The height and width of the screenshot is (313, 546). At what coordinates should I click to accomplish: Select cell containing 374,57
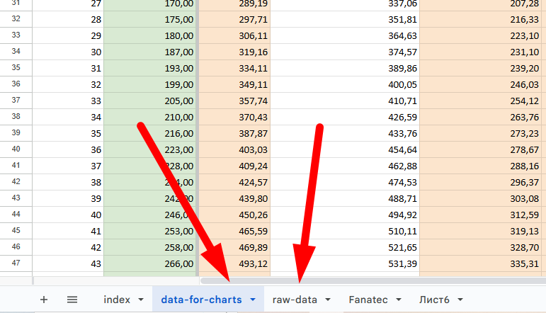[345, 52]
